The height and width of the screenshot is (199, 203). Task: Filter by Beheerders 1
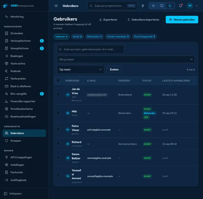click(x=94, y=36)
